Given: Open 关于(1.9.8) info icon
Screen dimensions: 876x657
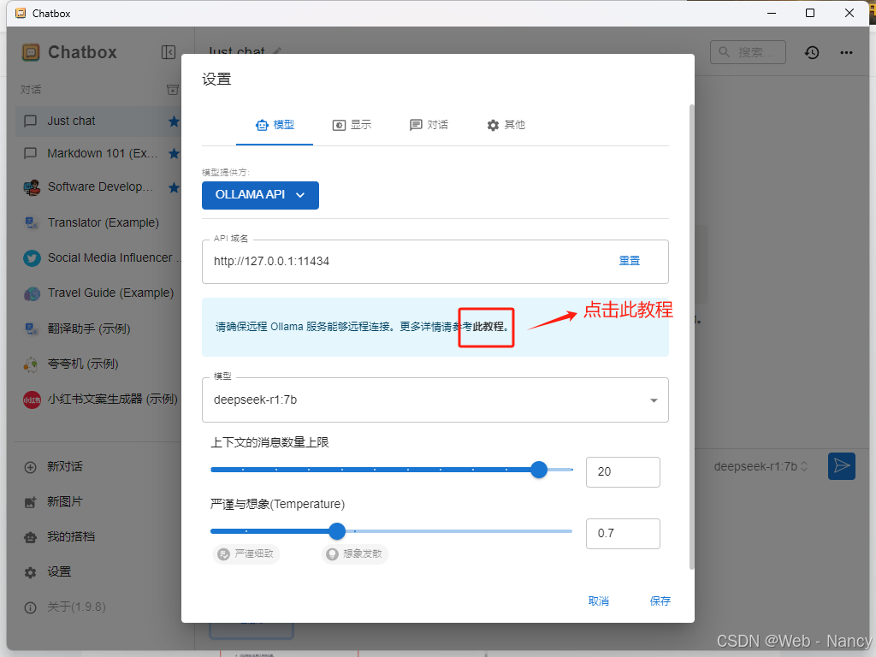Looking at the screenshot, I should (x=30, y=608).
